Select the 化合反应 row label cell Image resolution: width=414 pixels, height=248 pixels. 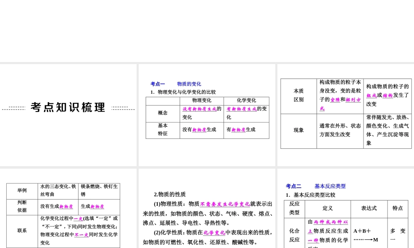coord(294,233)
